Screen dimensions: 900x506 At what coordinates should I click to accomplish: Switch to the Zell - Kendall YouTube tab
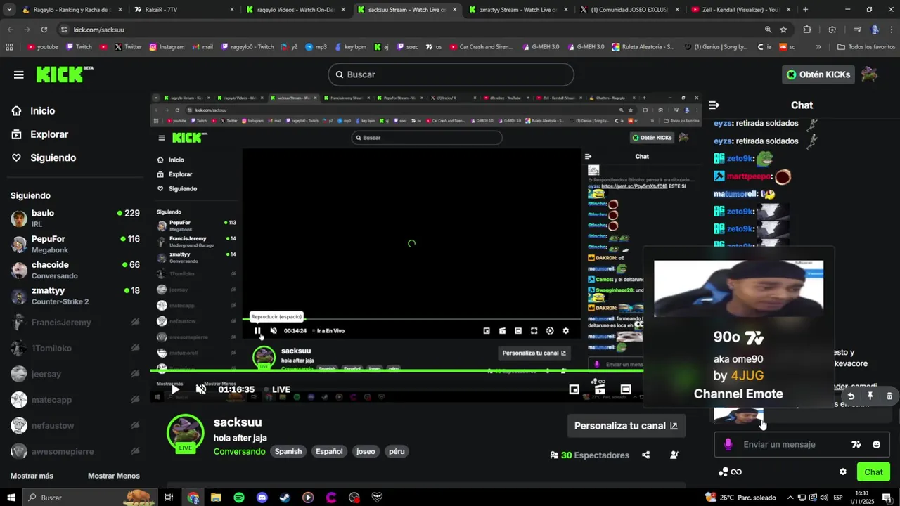(x=741, y=10)
